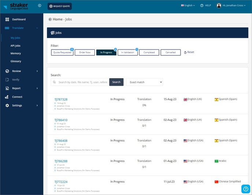Collapse the Translate menu chevron

point(37,28)
